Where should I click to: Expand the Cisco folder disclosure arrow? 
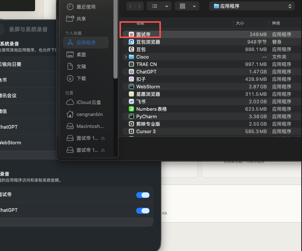[x=126, y=57]
